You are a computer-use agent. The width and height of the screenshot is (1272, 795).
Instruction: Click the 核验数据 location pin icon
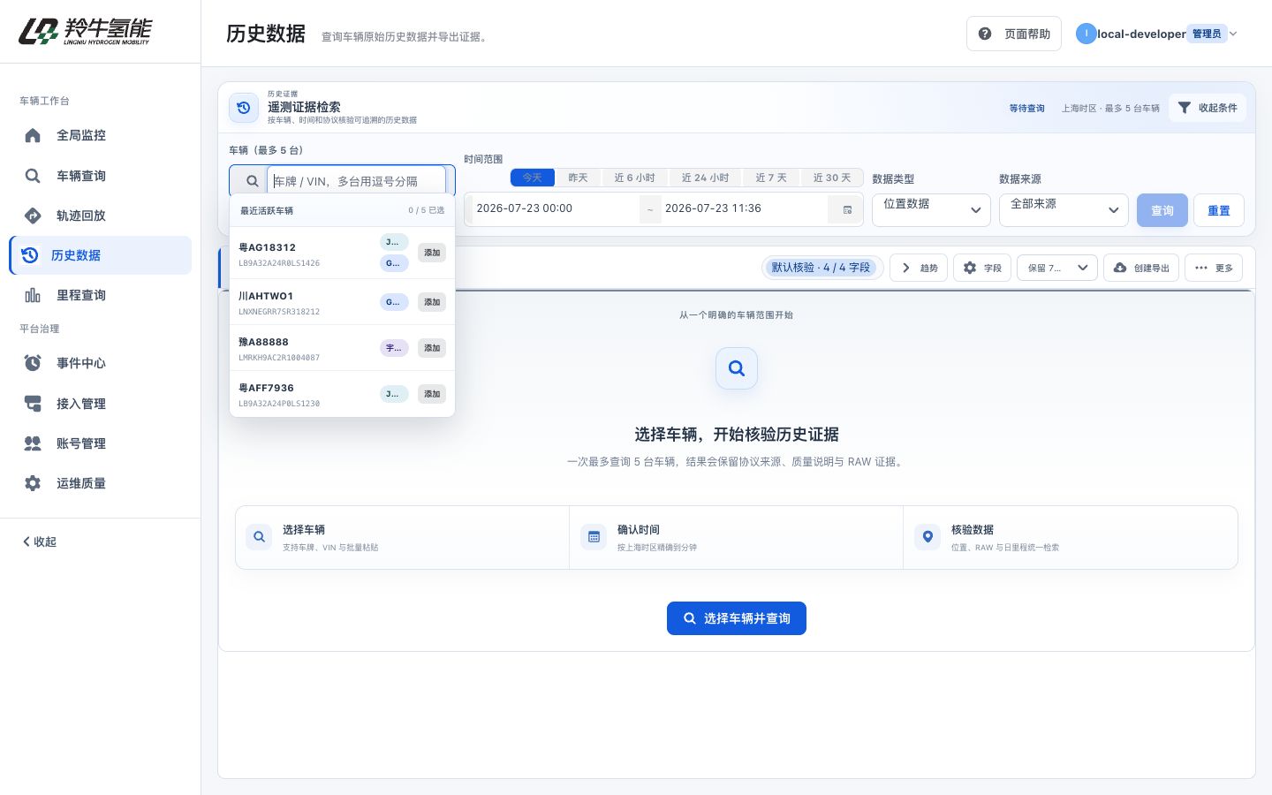(927, 537)
